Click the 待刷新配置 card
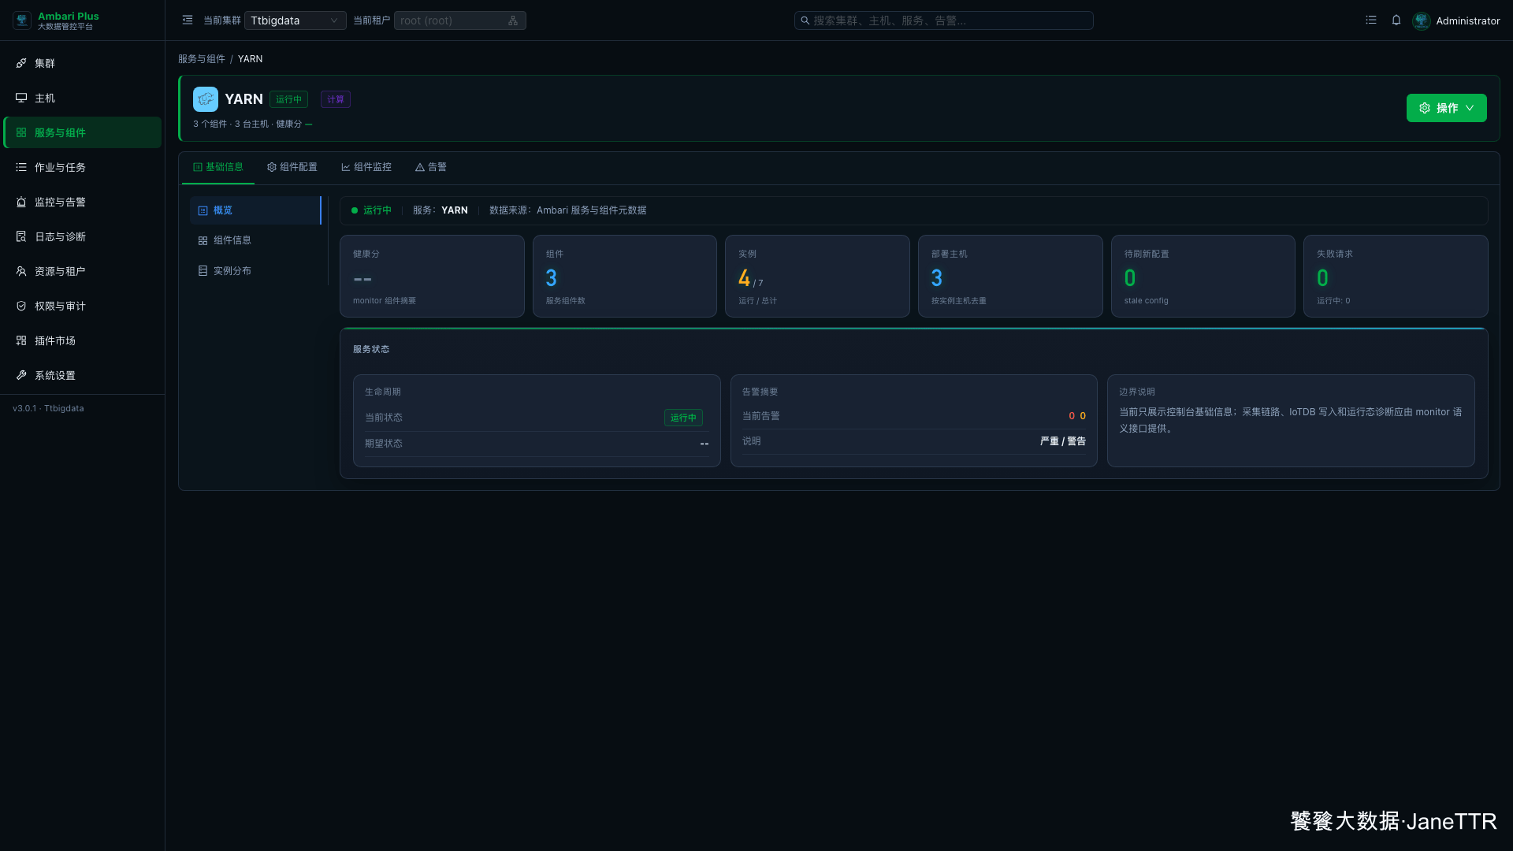Viewport: 1513px width, 851px height. (x=1203, y=276)
